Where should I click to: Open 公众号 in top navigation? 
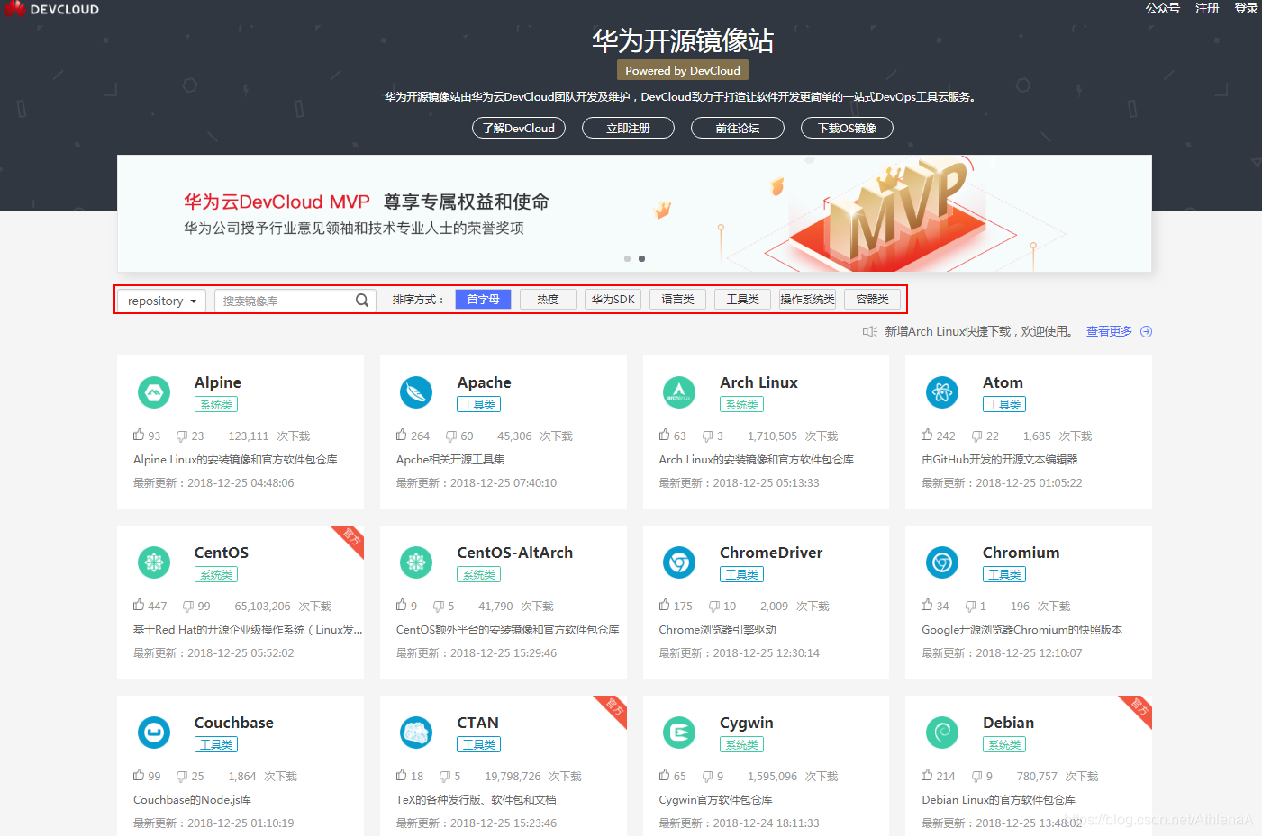coord(1163,8)
